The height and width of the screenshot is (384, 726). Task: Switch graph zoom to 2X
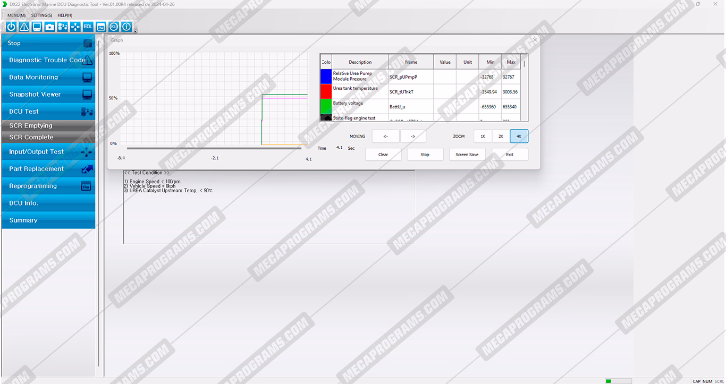tap(501, 136)
